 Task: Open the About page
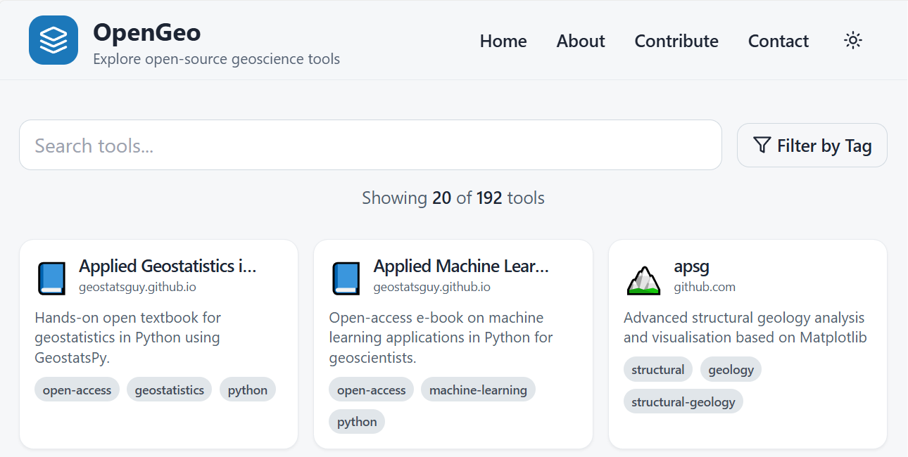tap(580, 41)
